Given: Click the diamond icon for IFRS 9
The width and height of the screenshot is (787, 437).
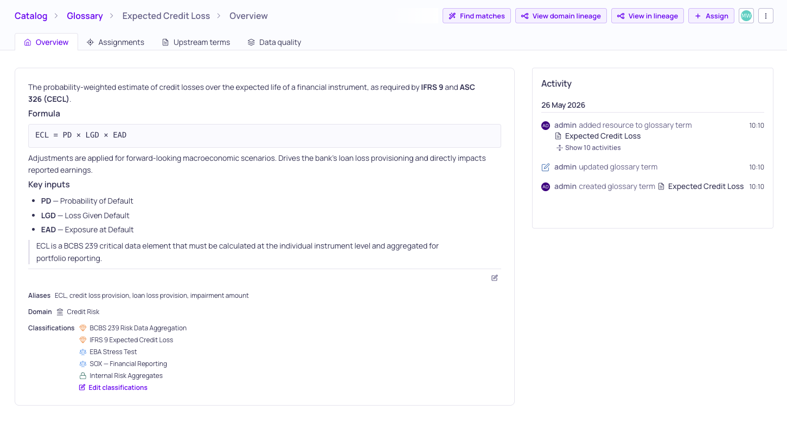Looking at the screenshot, I should point(83,340).
